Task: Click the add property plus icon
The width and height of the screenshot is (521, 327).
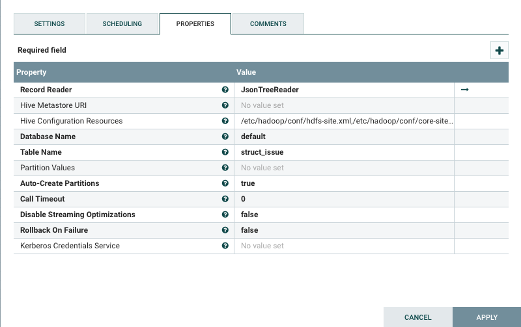Action: click(499, 51)
